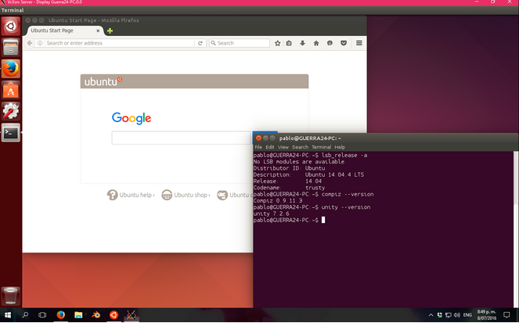Open Firefox from Windows taskbar
The height and width of the screenshot is (323, 519).
pyautogui.click(x=60, y=315)
